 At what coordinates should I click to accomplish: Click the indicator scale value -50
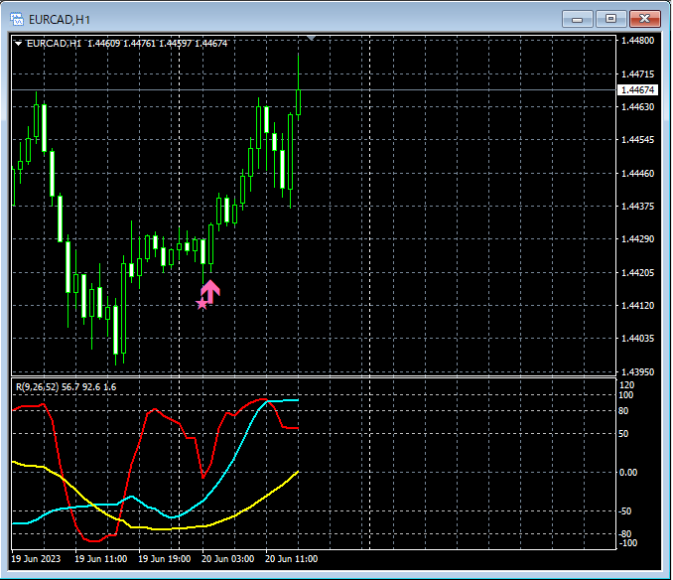tap(625, 511)
